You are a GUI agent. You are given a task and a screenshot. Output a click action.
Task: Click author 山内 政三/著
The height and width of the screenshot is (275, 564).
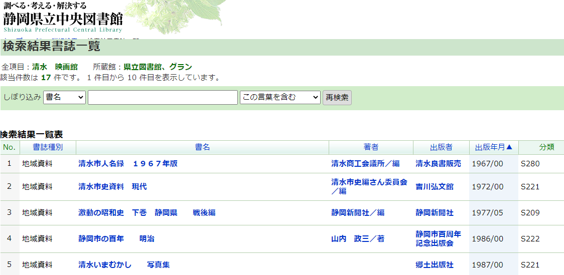click(358, 239)
